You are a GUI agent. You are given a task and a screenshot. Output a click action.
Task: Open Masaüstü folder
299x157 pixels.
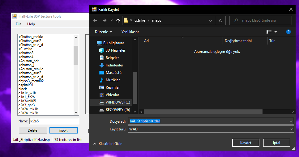point(110,73)
